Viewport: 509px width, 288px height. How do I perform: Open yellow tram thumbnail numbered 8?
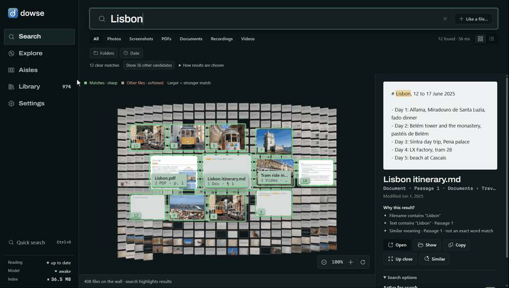(187, 137)
